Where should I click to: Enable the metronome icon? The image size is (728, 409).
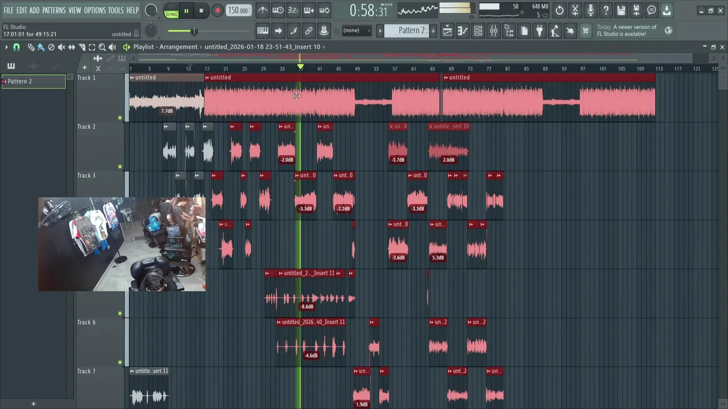coord(263,10)
